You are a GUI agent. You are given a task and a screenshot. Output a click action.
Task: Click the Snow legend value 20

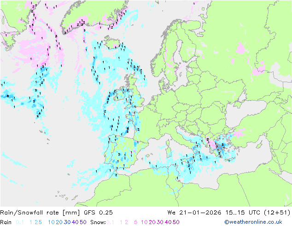coord(152,222)
